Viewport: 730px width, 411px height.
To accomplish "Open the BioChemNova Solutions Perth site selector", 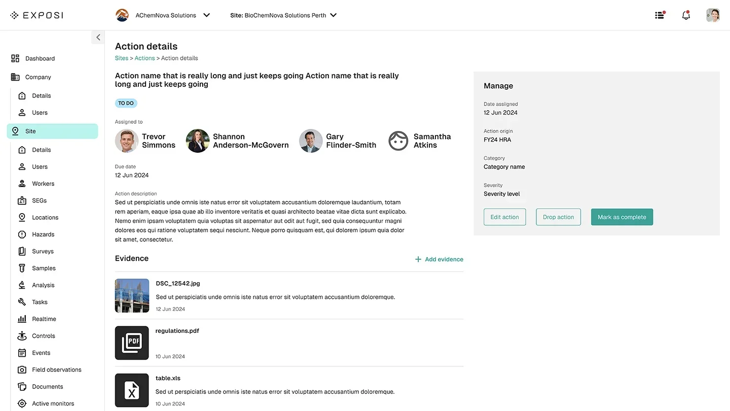I will (283, 15).
